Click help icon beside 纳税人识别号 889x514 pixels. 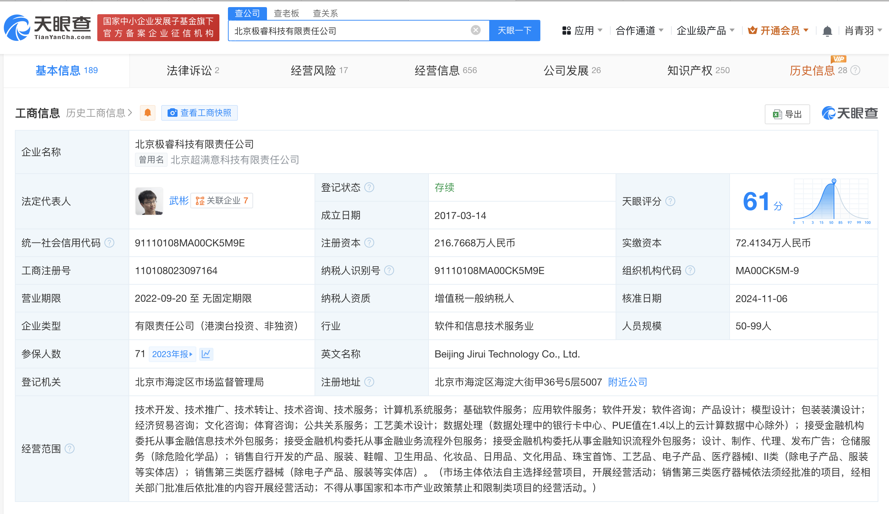point(389,270)
